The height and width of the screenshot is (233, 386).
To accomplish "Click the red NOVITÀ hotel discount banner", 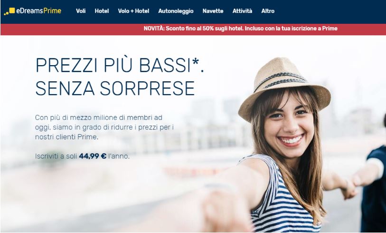I will point(193,29).
